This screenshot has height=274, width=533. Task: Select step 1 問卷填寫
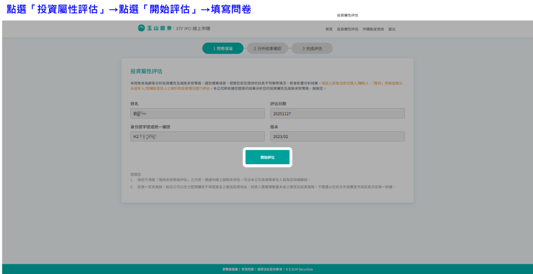point(223,49)
